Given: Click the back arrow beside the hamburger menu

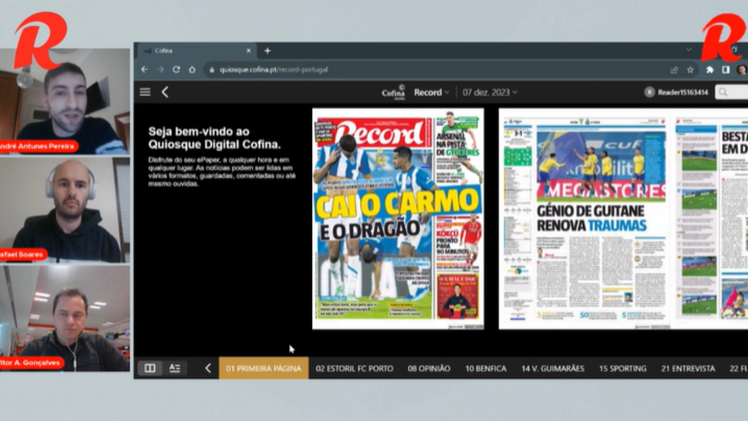Looking at the screenshot, I should [165, 92].
